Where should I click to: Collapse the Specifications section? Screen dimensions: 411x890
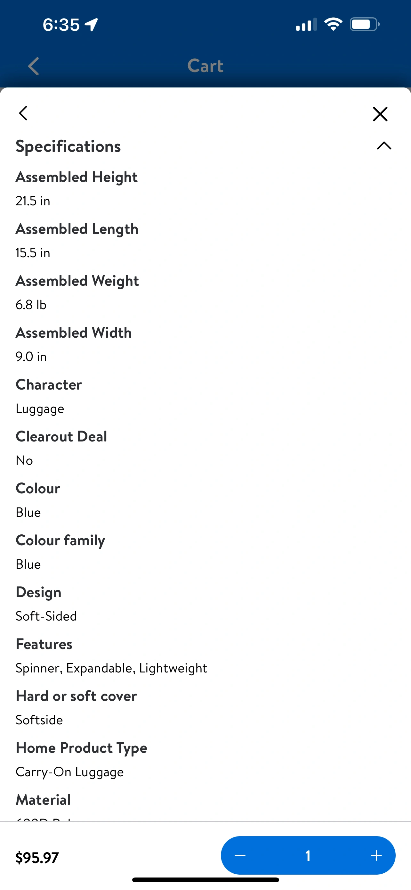(x=384, y=146)
